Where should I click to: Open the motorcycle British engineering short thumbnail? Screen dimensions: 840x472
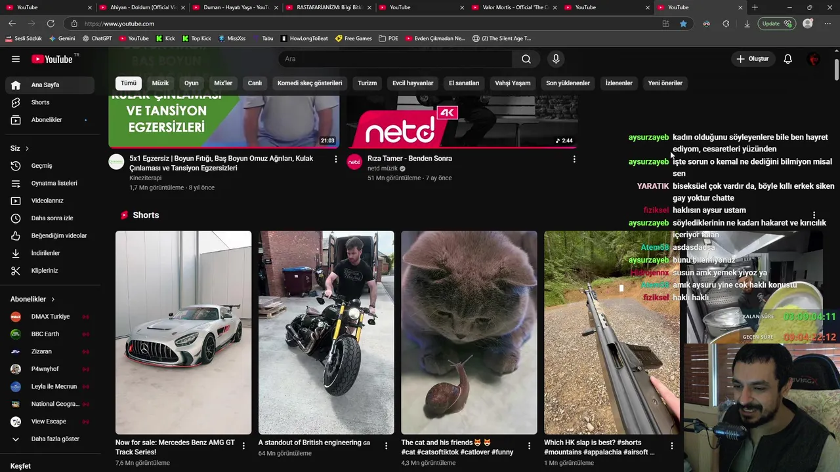[326, 332]
